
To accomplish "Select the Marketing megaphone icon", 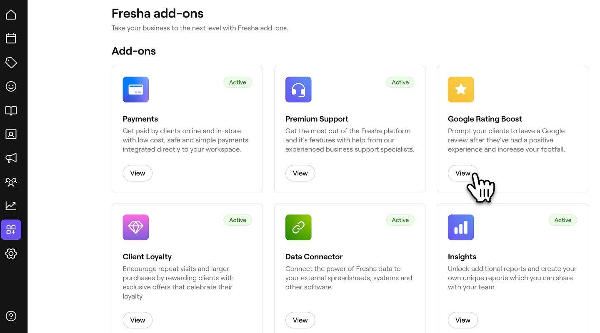I will coord(11,158).
